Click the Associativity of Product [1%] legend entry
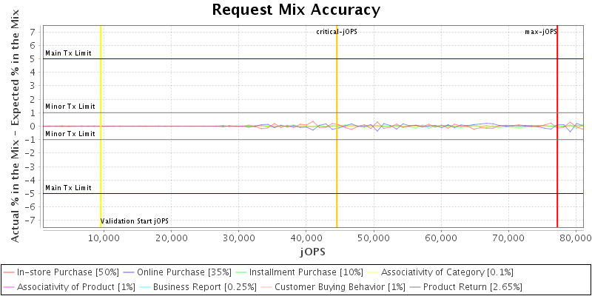The width and height of the screenshot is (592, 296). pos(67,286)
